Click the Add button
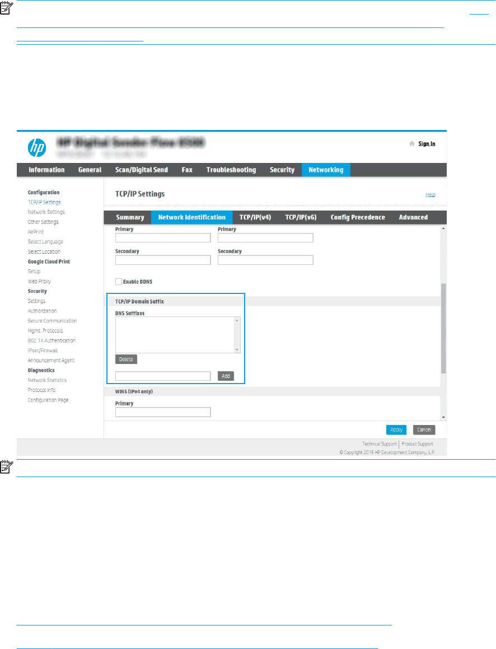Image resolution: width=496 pixels, height=649 pixels. [226, 376]
